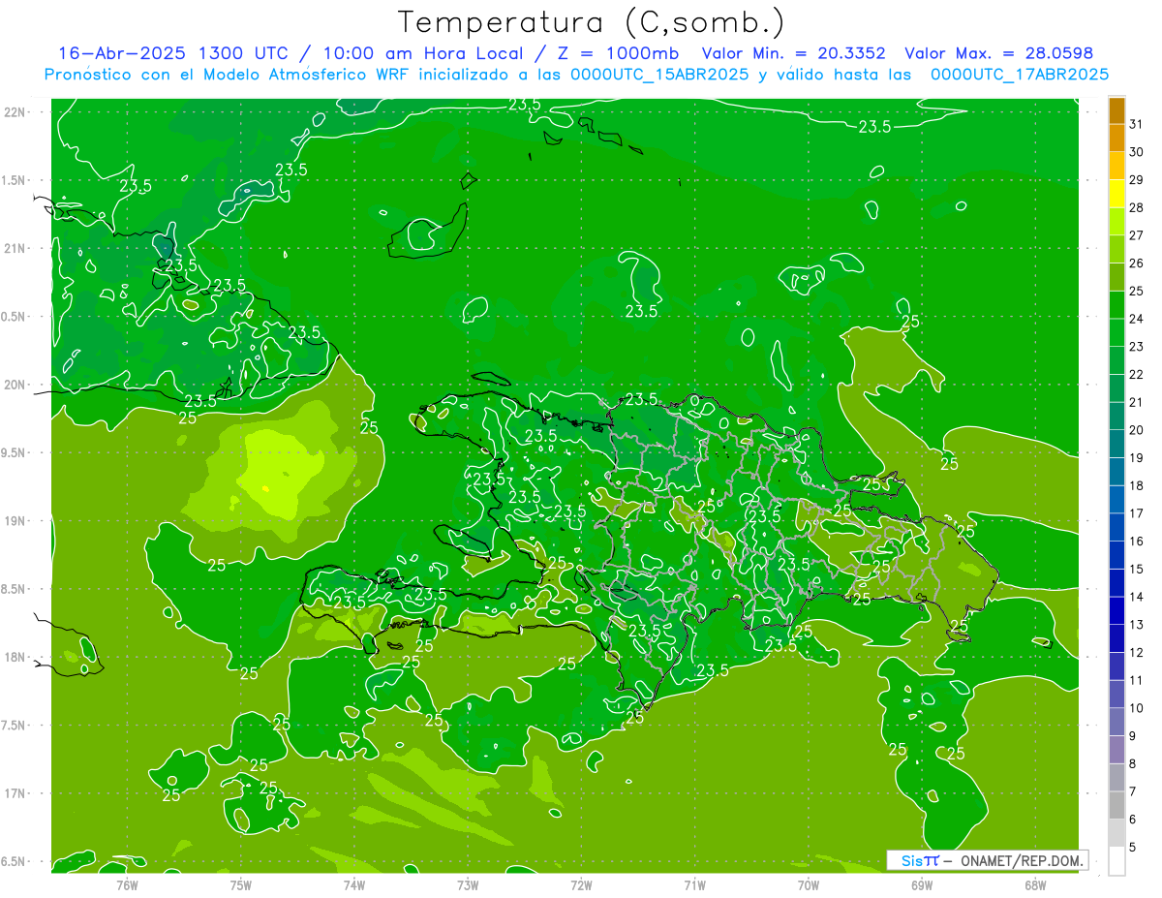Click the '18N' latitude axis label
The width and height of the screenshot is (1162, 898).
click(15, 658)
